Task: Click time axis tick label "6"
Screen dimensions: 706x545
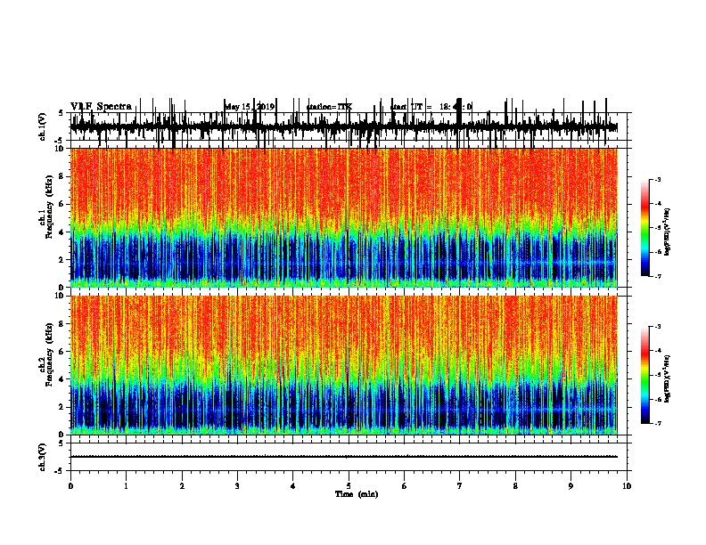Action: pyautogui.click(x=405, y=486)
